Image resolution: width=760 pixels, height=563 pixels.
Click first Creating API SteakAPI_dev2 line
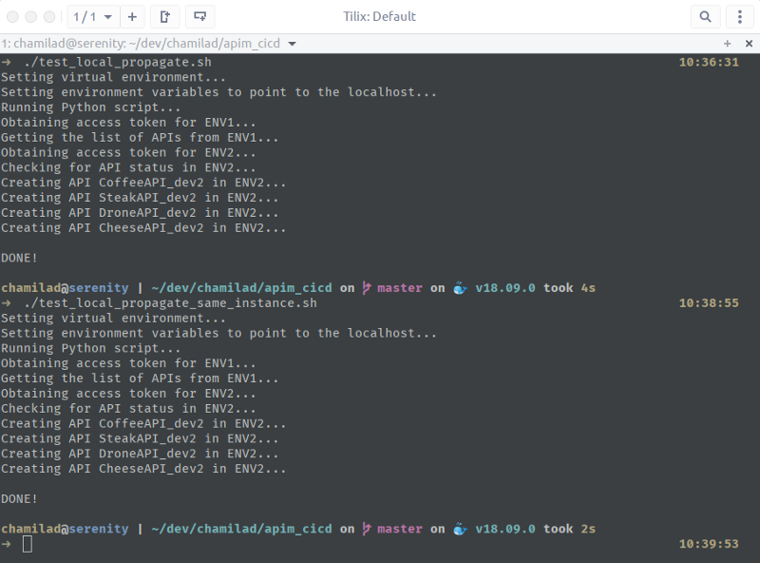pos(140,198)
